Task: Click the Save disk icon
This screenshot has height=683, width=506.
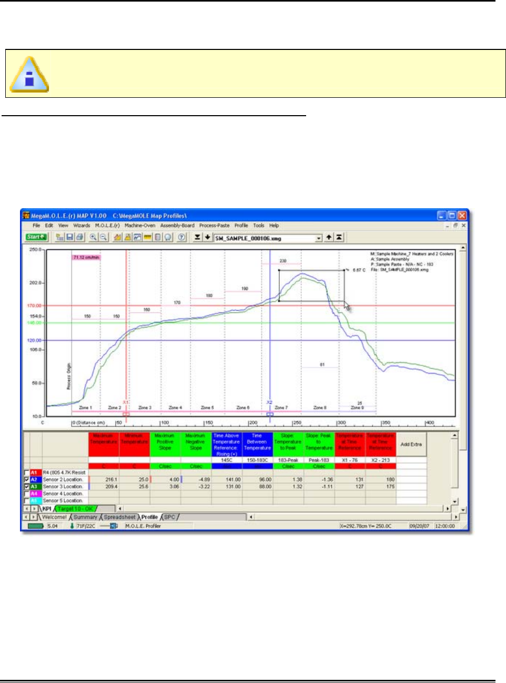Action: point(69,237)
